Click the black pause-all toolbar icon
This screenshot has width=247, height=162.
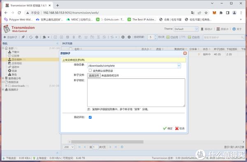coord(129,37)
